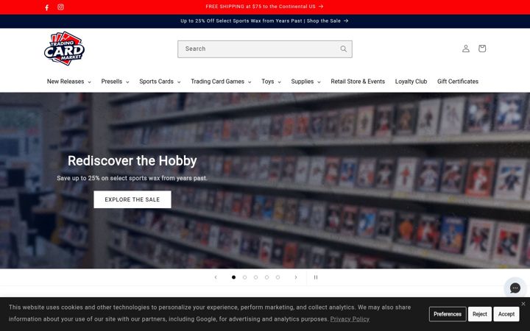
Task: Click the search magnifier icon
Action: [x=344, y=49]
